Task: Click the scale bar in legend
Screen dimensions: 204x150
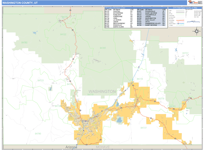Action: tap(193, 22)
